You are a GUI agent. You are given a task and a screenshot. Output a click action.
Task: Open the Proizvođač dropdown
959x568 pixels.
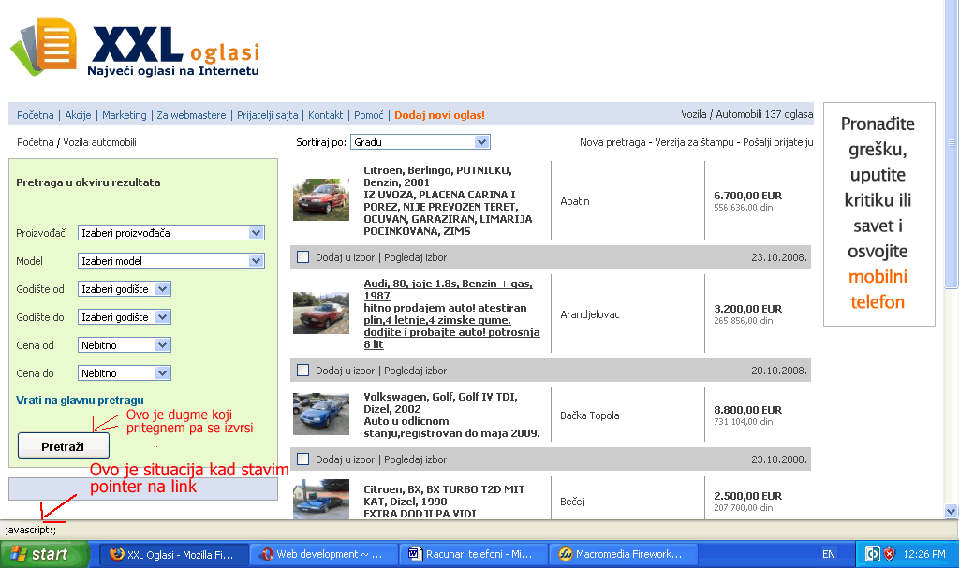click(x=171, y=233)
